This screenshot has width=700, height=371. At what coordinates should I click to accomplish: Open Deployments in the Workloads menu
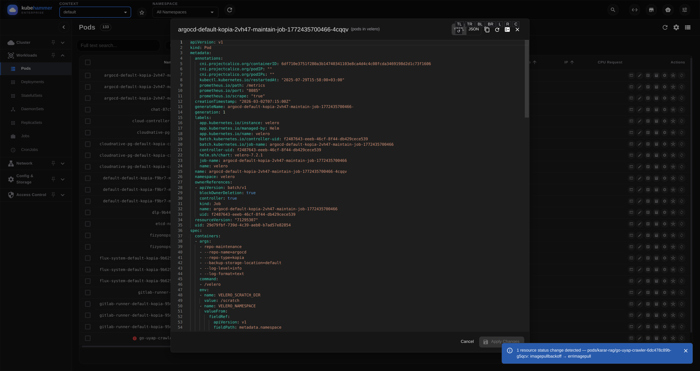tap(36, 82)
